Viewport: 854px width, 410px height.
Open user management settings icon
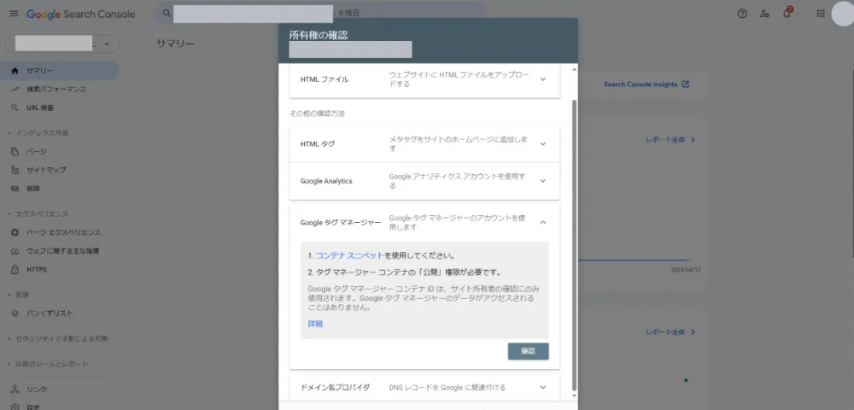tap(764, 14)
